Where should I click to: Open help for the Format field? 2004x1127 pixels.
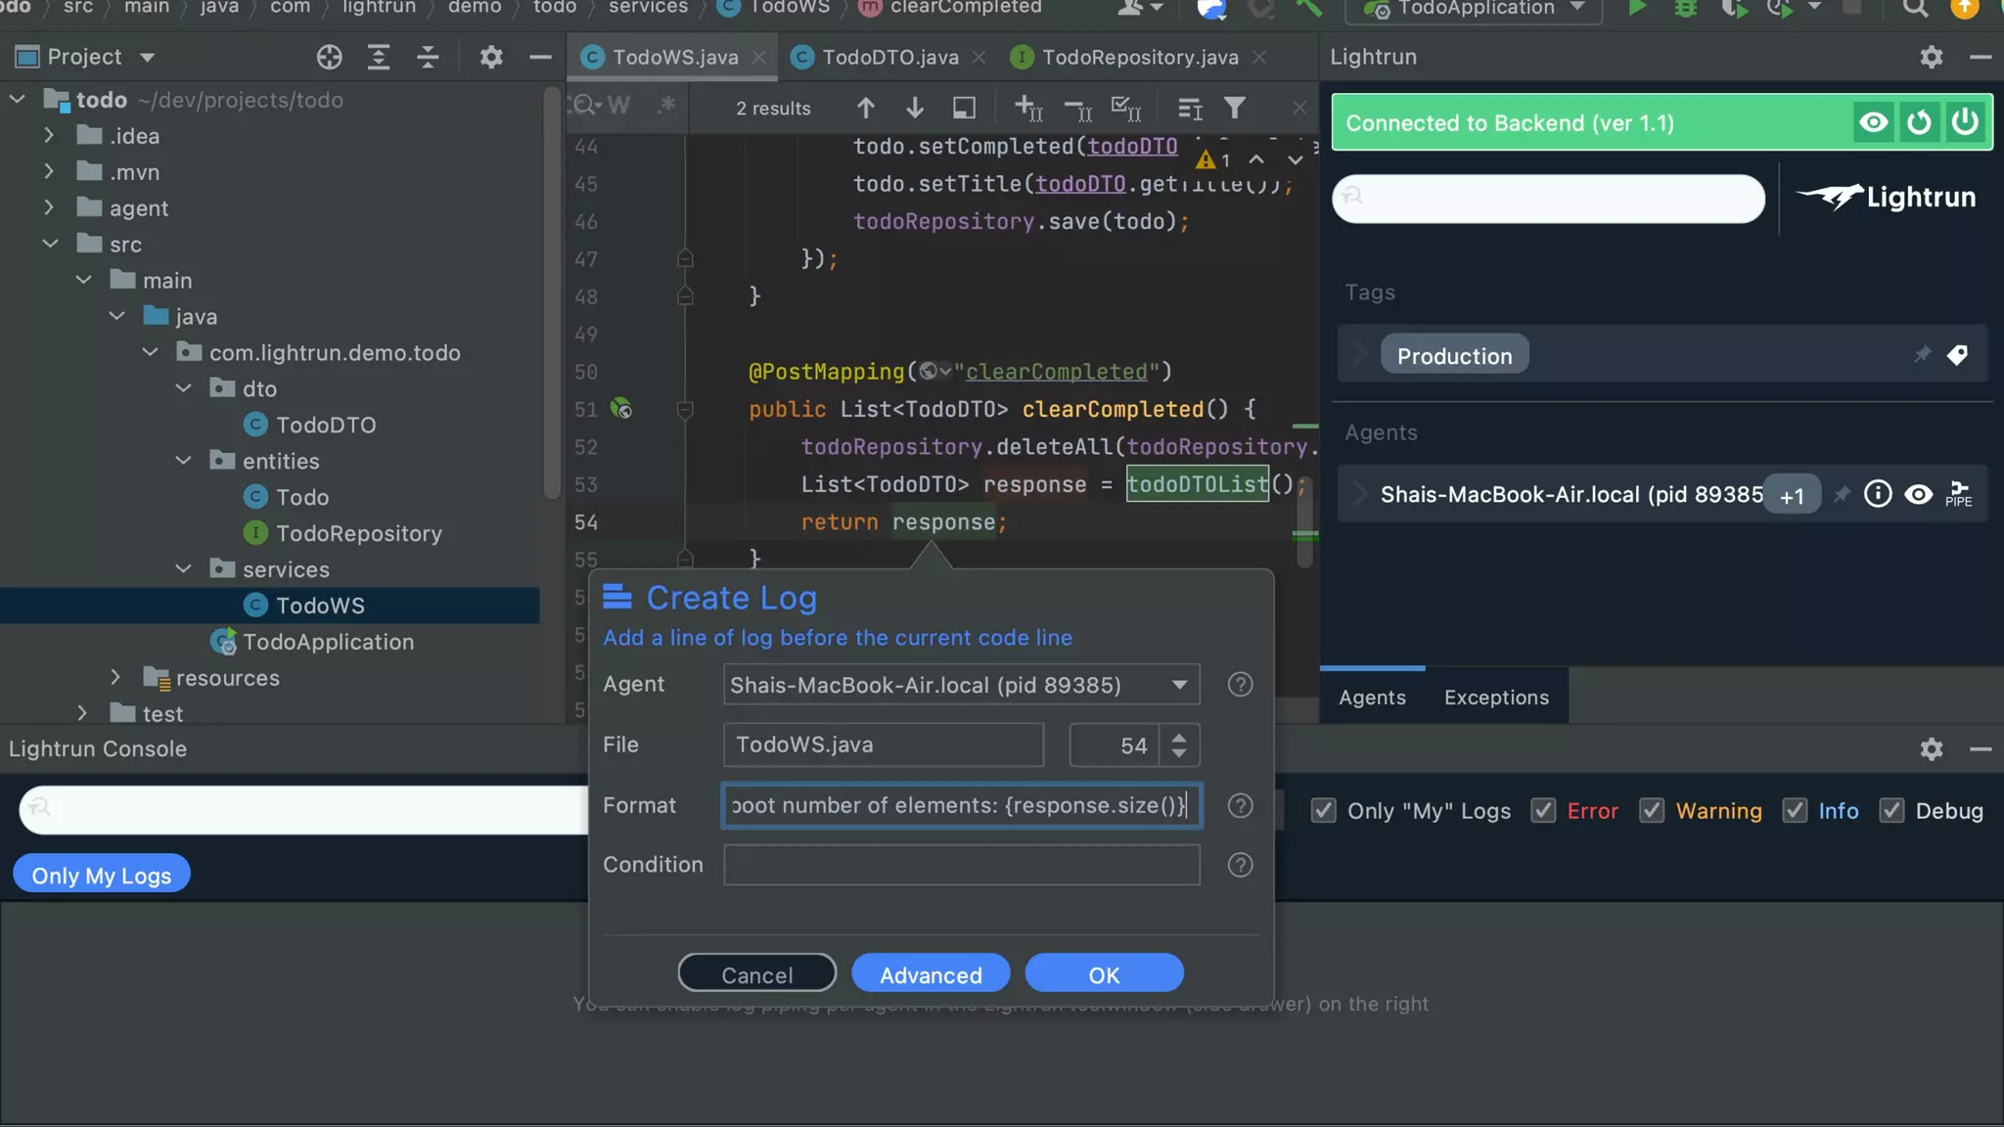1240,805
